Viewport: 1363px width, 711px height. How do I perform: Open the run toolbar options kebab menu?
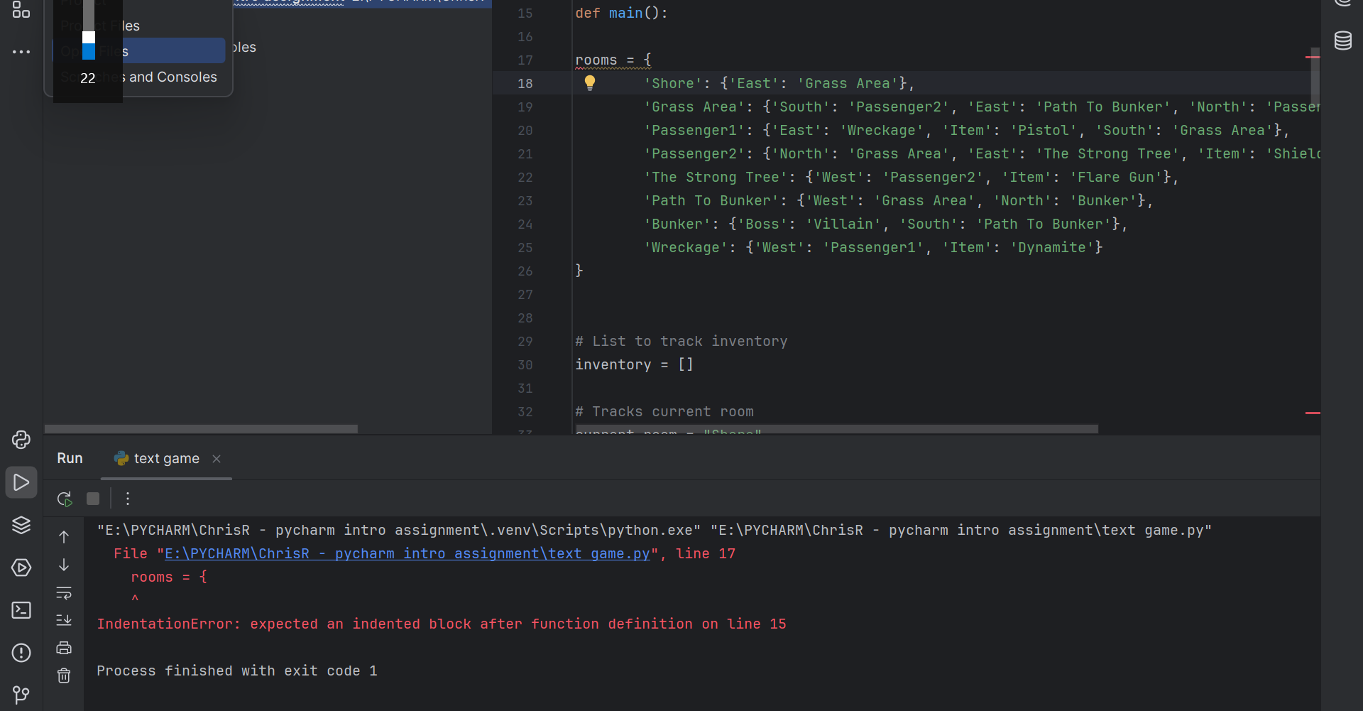pos(128,499)
